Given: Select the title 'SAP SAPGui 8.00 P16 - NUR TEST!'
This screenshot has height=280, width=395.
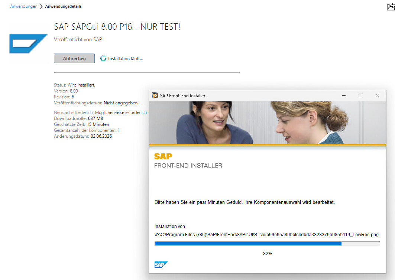Looking at the screenshot, I should point(117,27).
